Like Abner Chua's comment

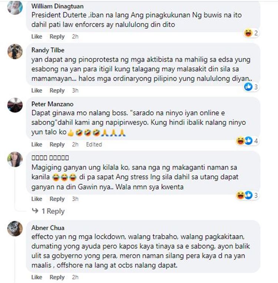pos(37,277)
